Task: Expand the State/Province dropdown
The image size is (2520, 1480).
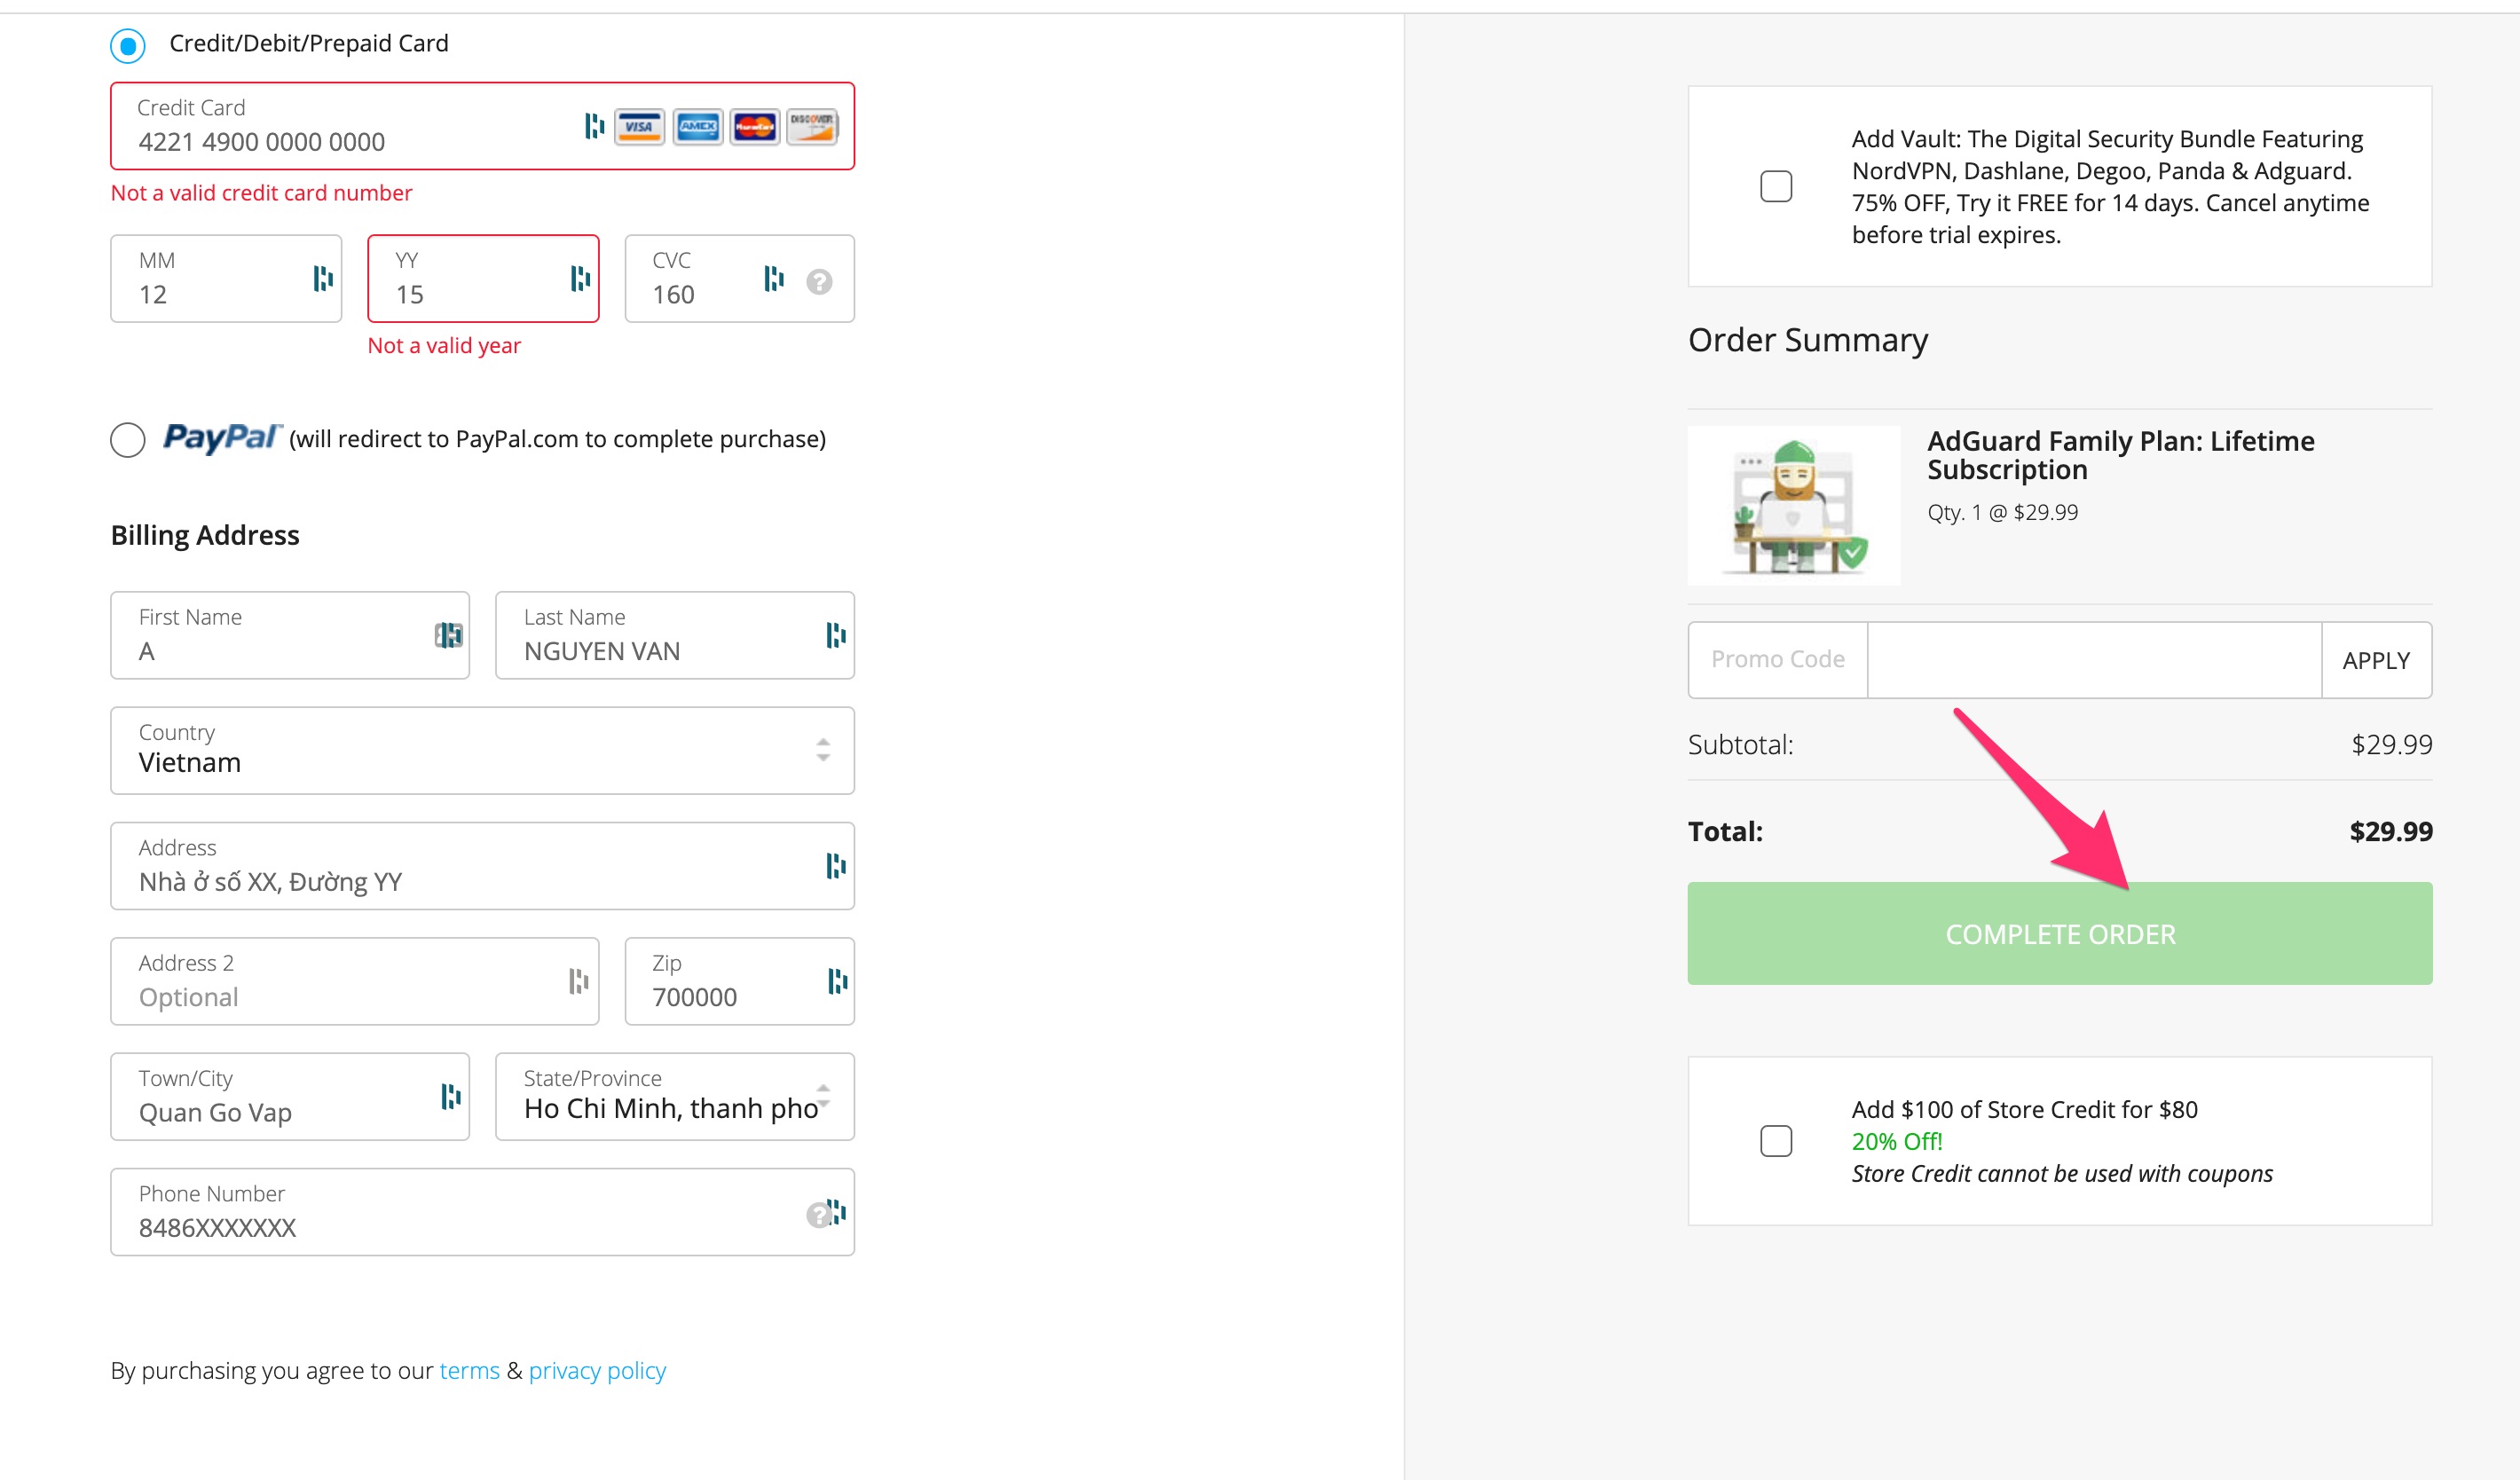Action: click(674, 1097)
